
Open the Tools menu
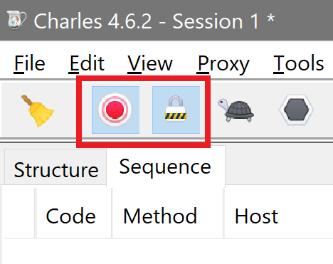(298, 63)
